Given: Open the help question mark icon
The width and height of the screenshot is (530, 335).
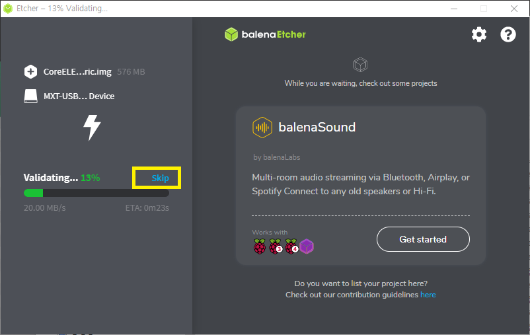Looking at the screenshot, I should coord(508,34).
